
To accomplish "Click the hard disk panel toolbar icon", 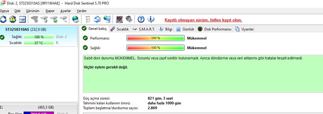I will pyautogui.click(x=22, y=19).
